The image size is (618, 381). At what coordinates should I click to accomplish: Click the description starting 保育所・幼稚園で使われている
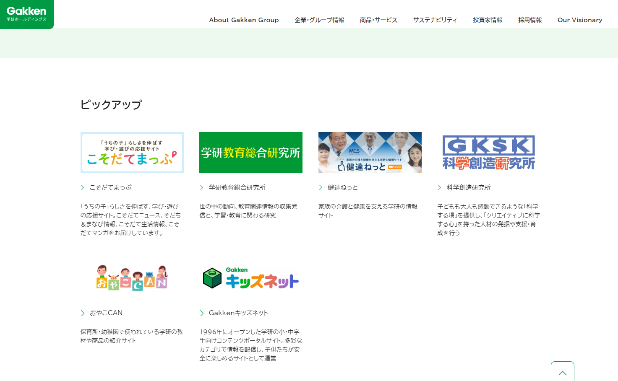tap(132, 336)
